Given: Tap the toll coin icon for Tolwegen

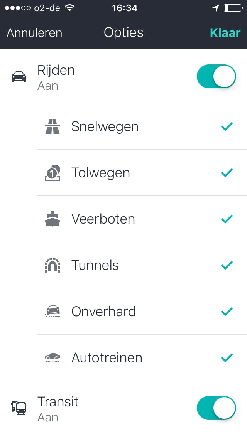Looking at the screenshot, I should point(52,173).
